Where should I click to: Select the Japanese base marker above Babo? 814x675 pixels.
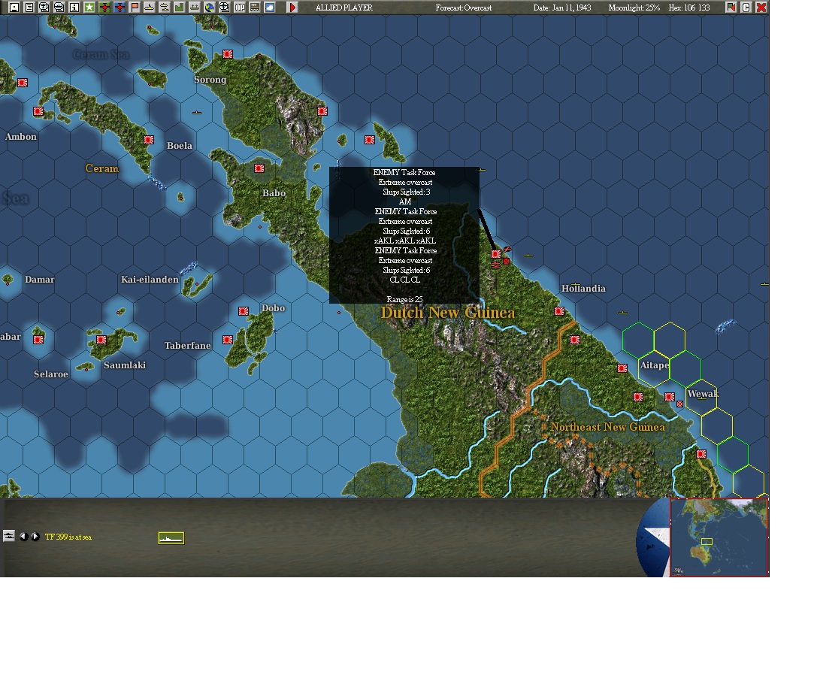point(259,168)
